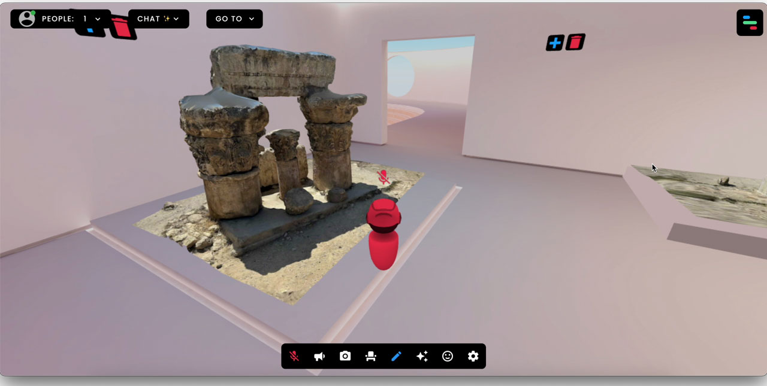Click the muted mic indicator above avatar
The height and width of the screenshot is (386, 767).
point(383,177)
